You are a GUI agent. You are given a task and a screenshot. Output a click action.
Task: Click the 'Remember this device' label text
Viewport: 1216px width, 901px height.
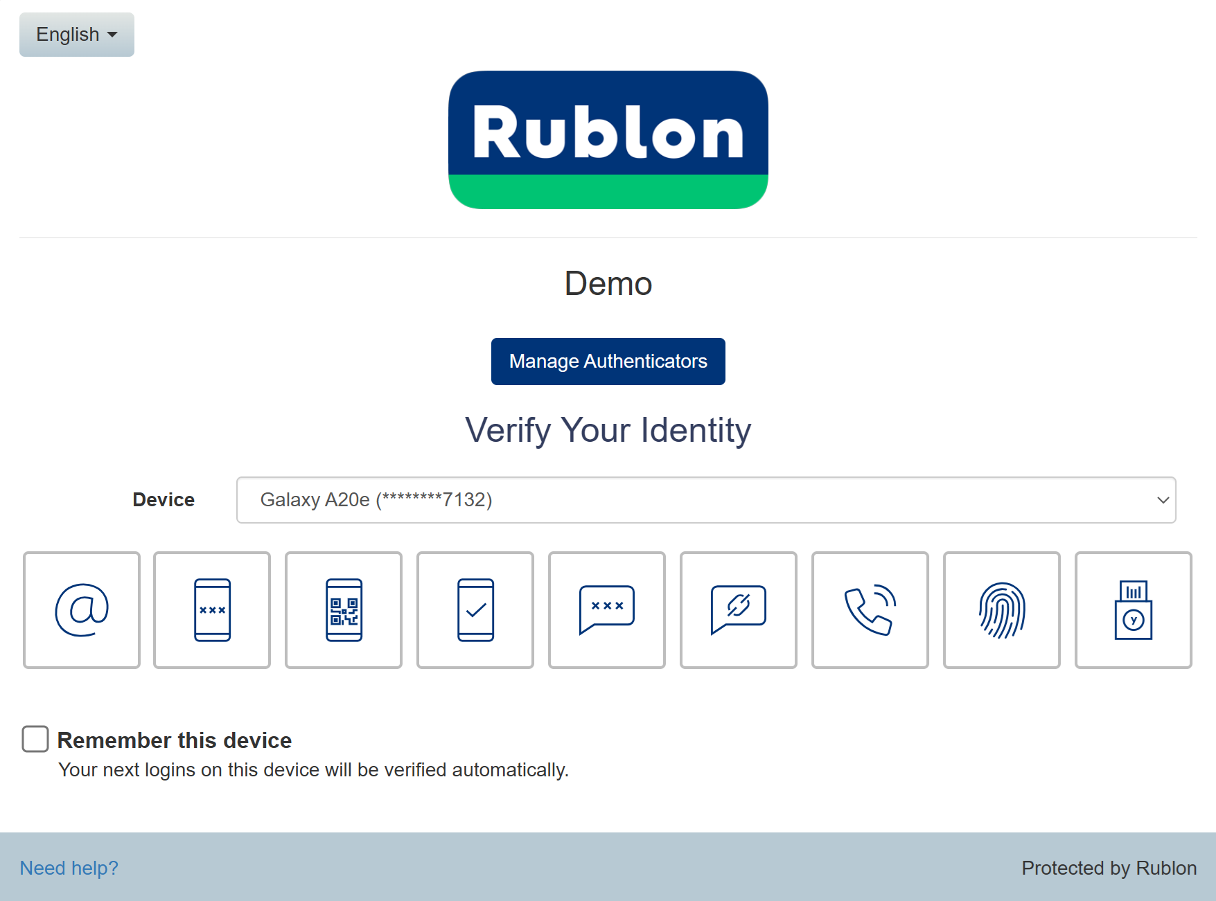point(174,740)
